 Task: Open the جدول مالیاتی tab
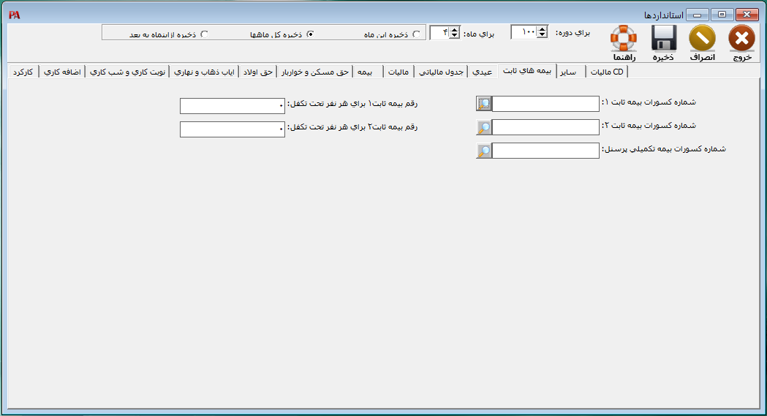point(440,72)
